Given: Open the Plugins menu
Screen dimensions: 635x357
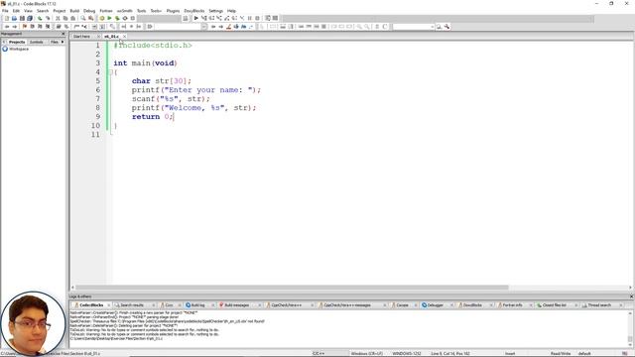Looking at the screenshot, I should 173,11.
